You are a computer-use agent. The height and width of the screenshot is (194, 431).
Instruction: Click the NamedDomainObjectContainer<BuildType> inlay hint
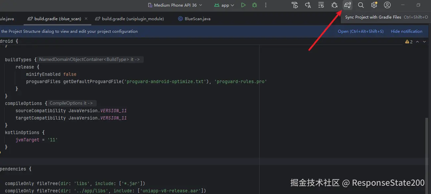(90, 60)
